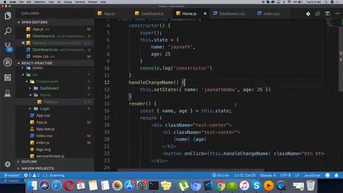
Task: Click the open changes diamond icon in editor toolbar
Action: click(x=308, y=14)
